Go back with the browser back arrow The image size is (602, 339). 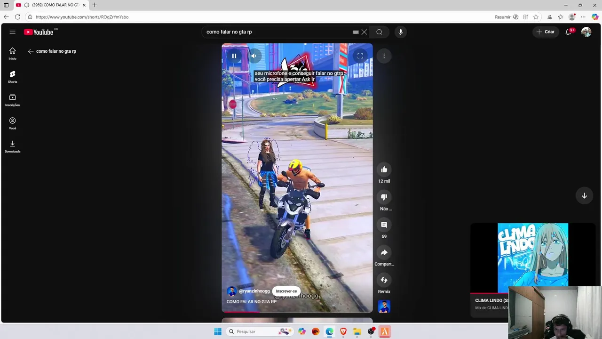point(6,17)
